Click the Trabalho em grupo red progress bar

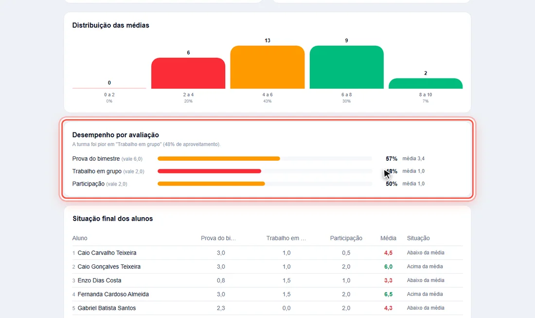209,171
